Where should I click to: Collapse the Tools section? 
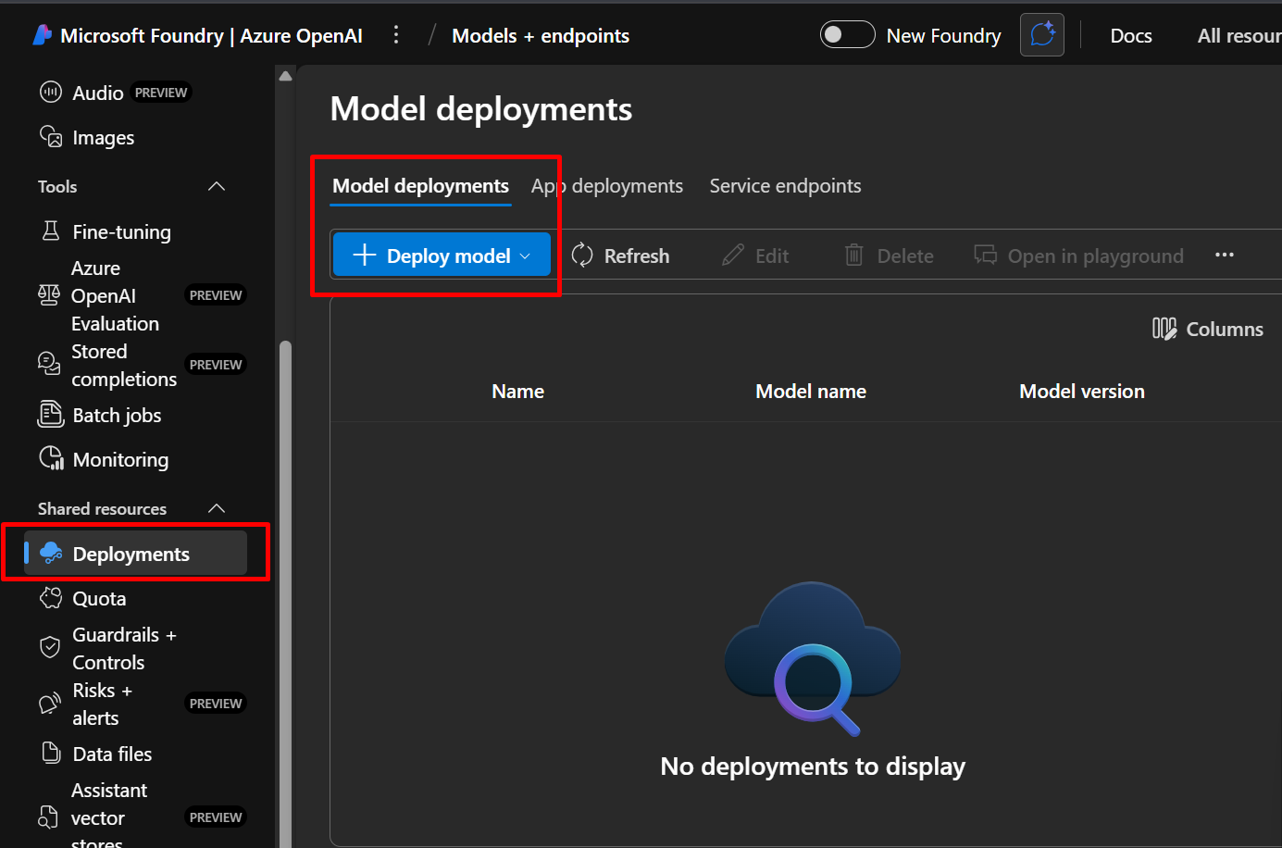click(217, 187)
